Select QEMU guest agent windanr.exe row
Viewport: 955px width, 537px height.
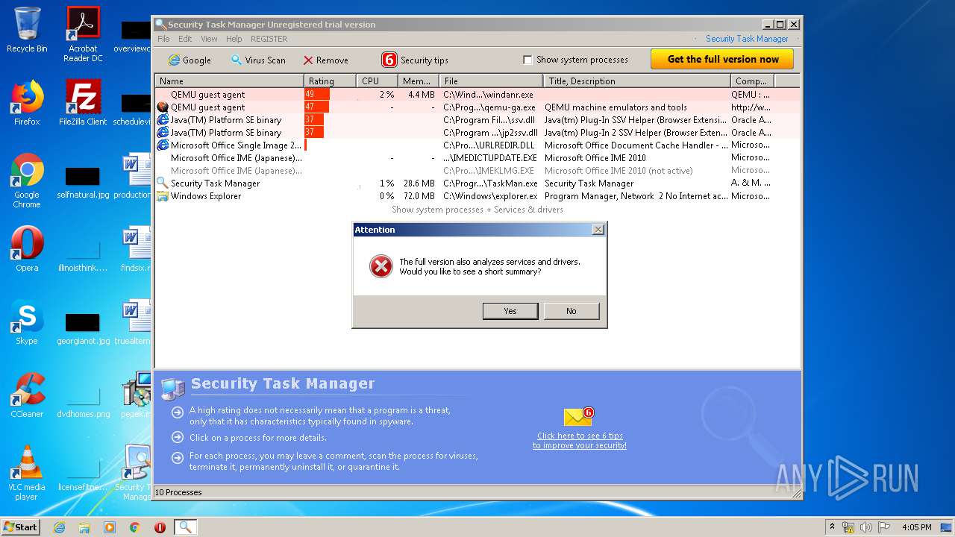click(x=477, y=95)
